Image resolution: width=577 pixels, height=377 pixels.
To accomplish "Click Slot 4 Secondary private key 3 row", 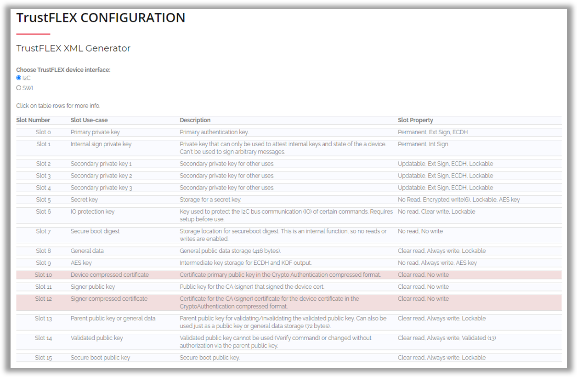I will [x=101, y=188].
